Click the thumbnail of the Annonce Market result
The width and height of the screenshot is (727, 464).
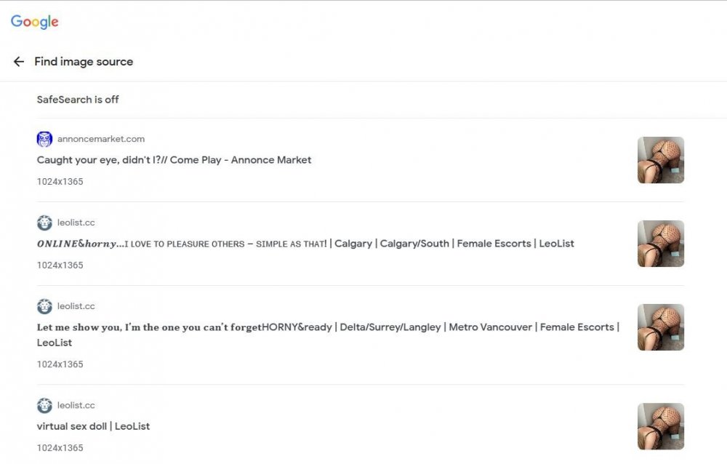coord(661,160)
